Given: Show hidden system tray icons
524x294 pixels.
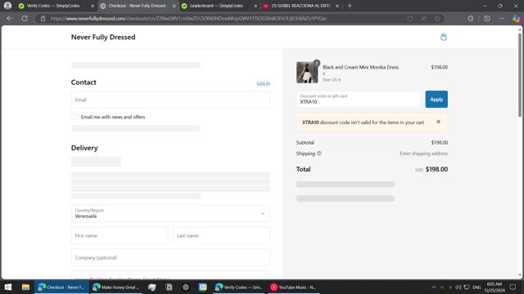Looking at the screenshot, I should 433,287.
